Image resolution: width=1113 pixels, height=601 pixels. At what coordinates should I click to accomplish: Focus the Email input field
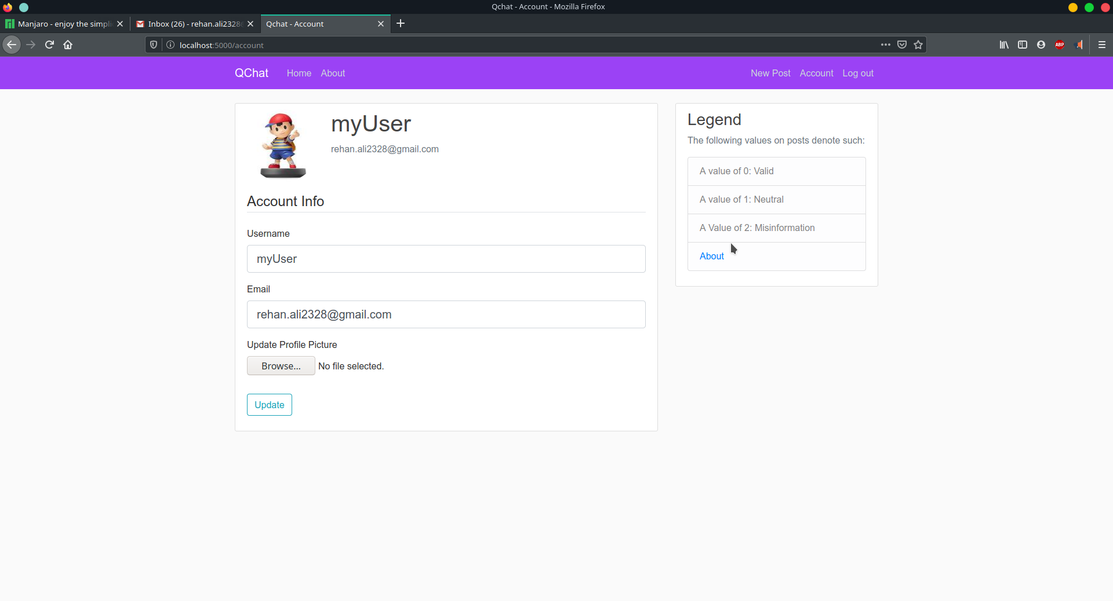coord(446,314)
